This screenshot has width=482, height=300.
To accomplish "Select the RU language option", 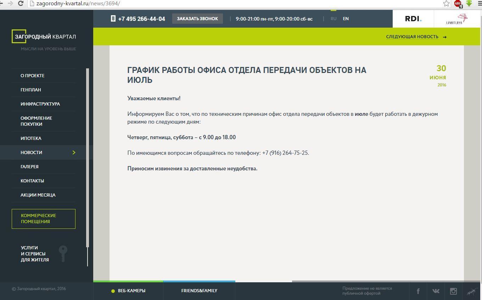I will [334, 19].
